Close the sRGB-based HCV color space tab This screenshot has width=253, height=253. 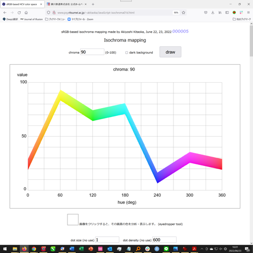41,4
